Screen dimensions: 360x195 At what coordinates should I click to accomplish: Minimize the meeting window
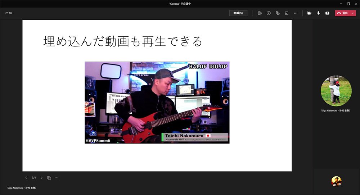point(341,4)
